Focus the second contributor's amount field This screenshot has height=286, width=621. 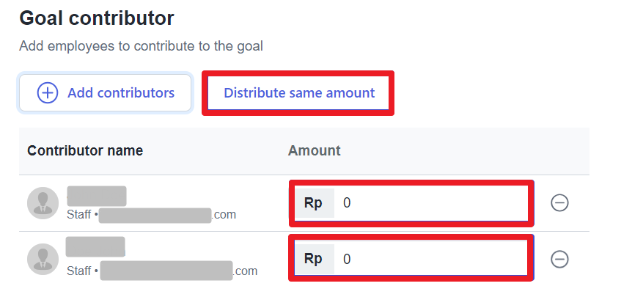pos(411,259)
